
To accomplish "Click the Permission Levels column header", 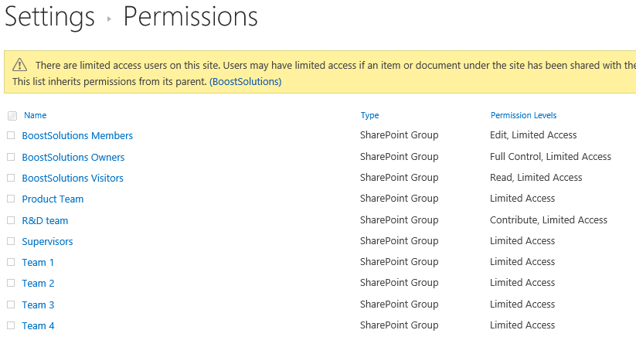I will pyautogui.click(x=524, y=115).
